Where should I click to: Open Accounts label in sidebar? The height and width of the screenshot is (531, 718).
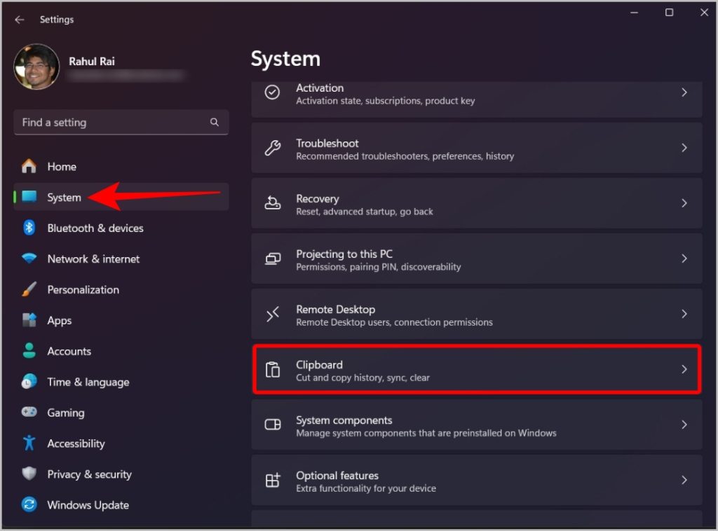pos(69,351)
